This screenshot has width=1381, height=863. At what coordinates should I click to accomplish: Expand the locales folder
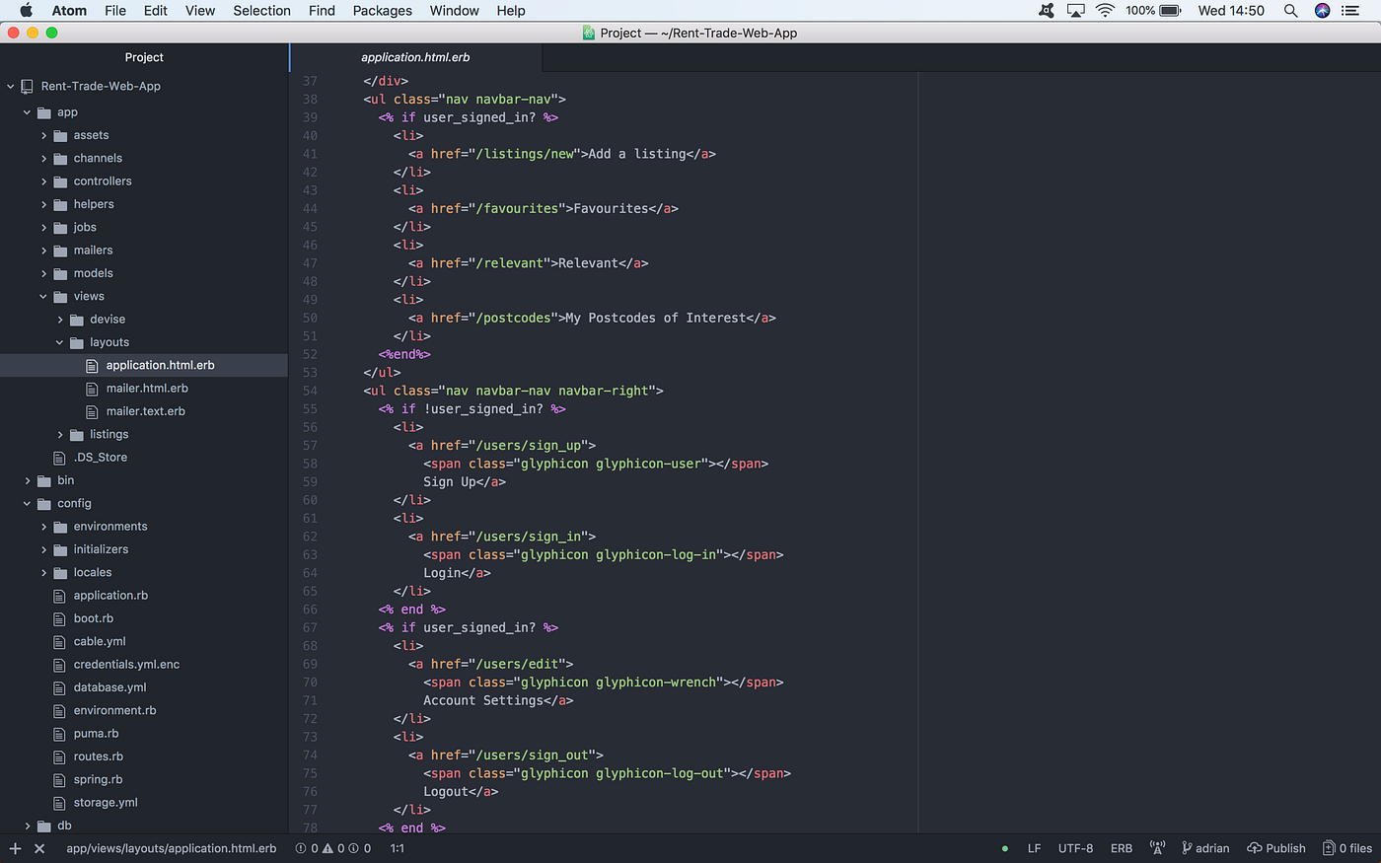[x=44, y=572]
